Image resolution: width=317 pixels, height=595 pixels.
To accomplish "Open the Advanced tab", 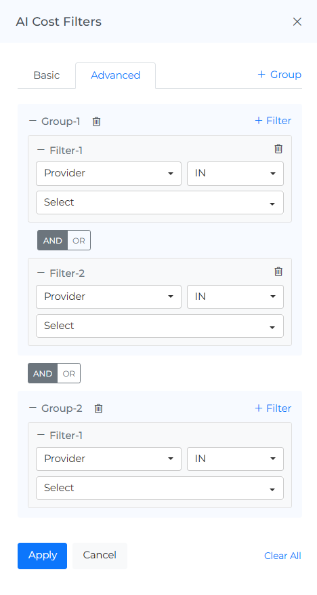I will pos(116,75).
